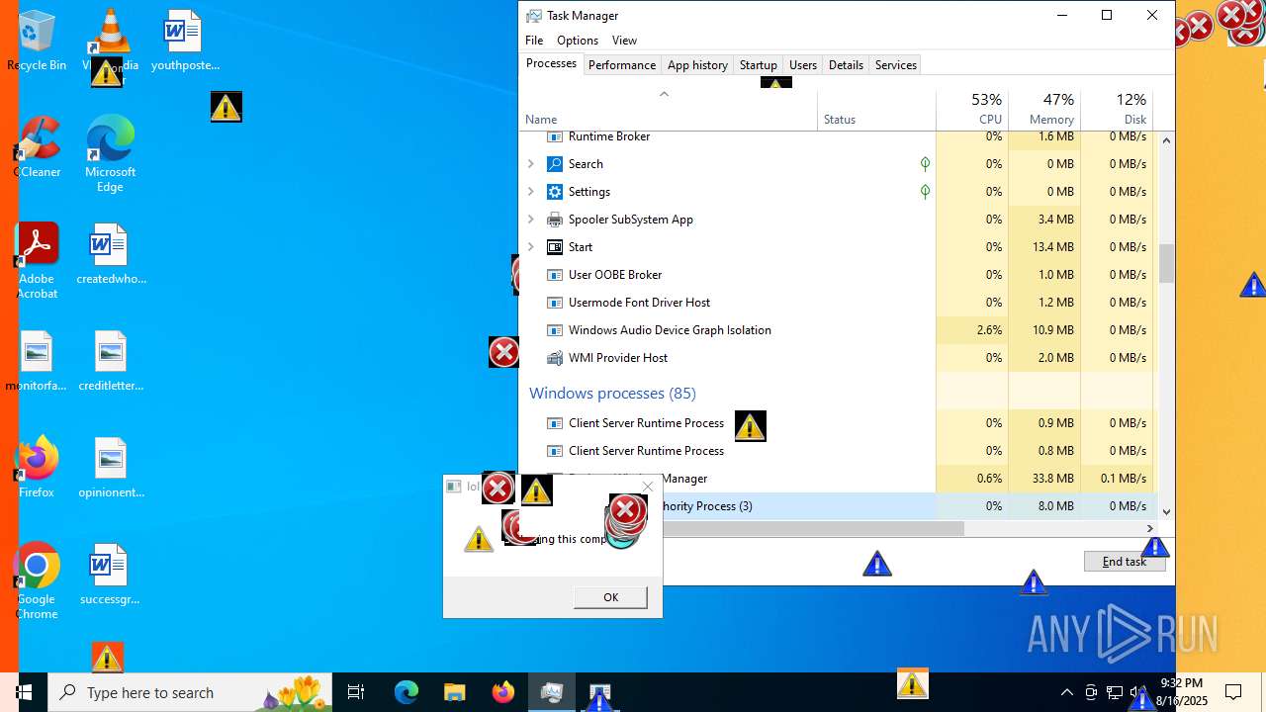Open File Explorer from the taskbar

(454, 692)
